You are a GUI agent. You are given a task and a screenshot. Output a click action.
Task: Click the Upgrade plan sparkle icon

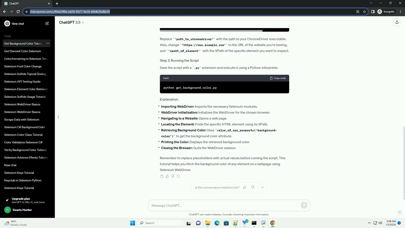click(x=7, y=200)
